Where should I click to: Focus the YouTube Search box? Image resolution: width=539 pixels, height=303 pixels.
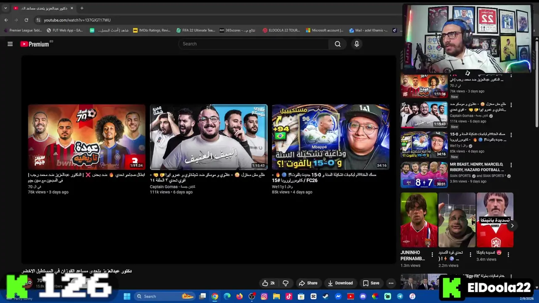coord(254,44)
